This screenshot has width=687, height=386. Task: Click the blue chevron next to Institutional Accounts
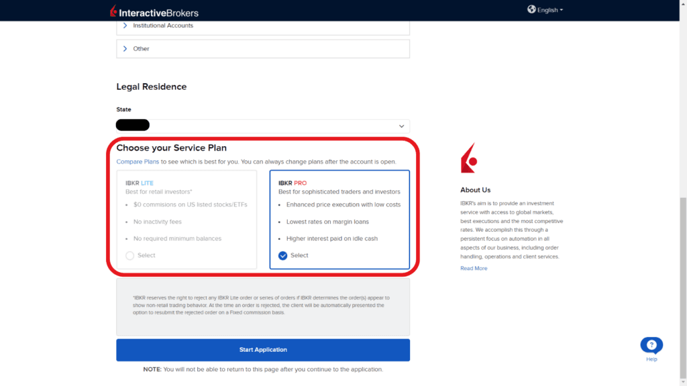tap(124, 25)
